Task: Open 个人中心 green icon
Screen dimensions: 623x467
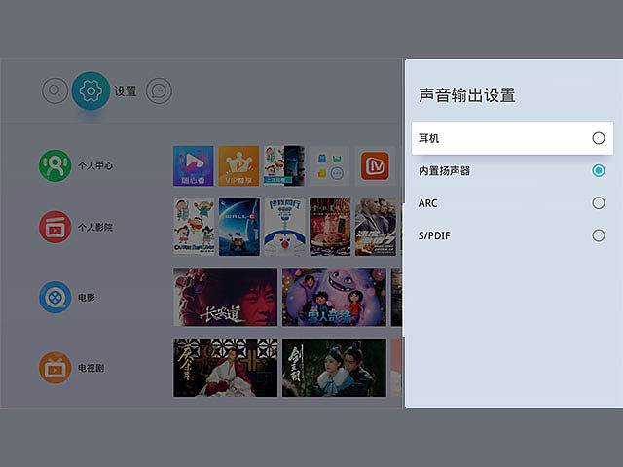Action: 55,165
